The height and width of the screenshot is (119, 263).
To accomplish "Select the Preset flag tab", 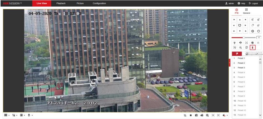I will coord(237,54).
